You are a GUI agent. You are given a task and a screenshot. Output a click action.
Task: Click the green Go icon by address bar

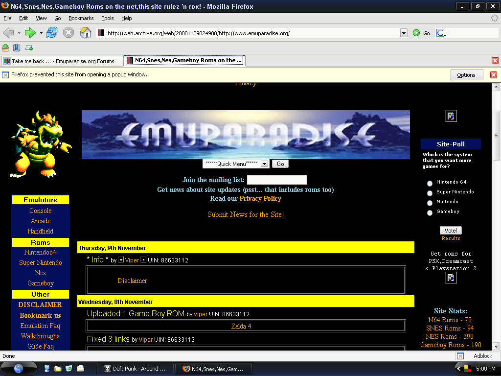coord(416,33)
